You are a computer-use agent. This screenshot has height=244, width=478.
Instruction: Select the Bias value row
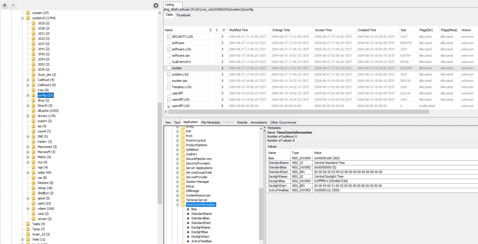click(x=372, y=158)
